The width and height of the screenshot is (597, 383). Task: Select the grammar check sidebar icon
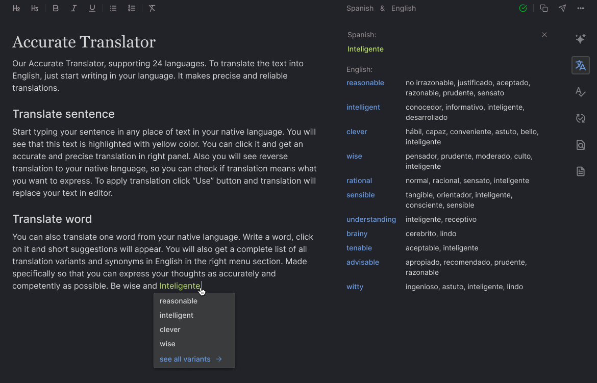(x=581, y=92)
